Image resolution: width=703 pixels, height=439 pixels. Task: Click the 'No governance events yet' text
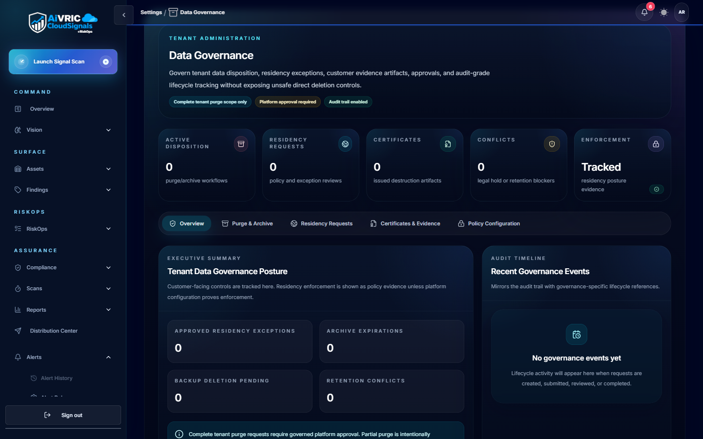(x=577, y=358)
